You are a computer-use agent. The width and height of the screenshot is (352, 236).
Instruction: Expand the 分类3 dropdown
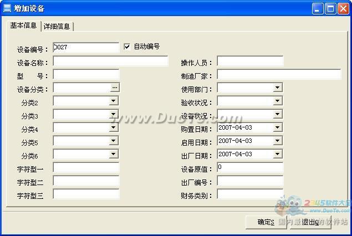pyautogui.click(x=114, y=114)
